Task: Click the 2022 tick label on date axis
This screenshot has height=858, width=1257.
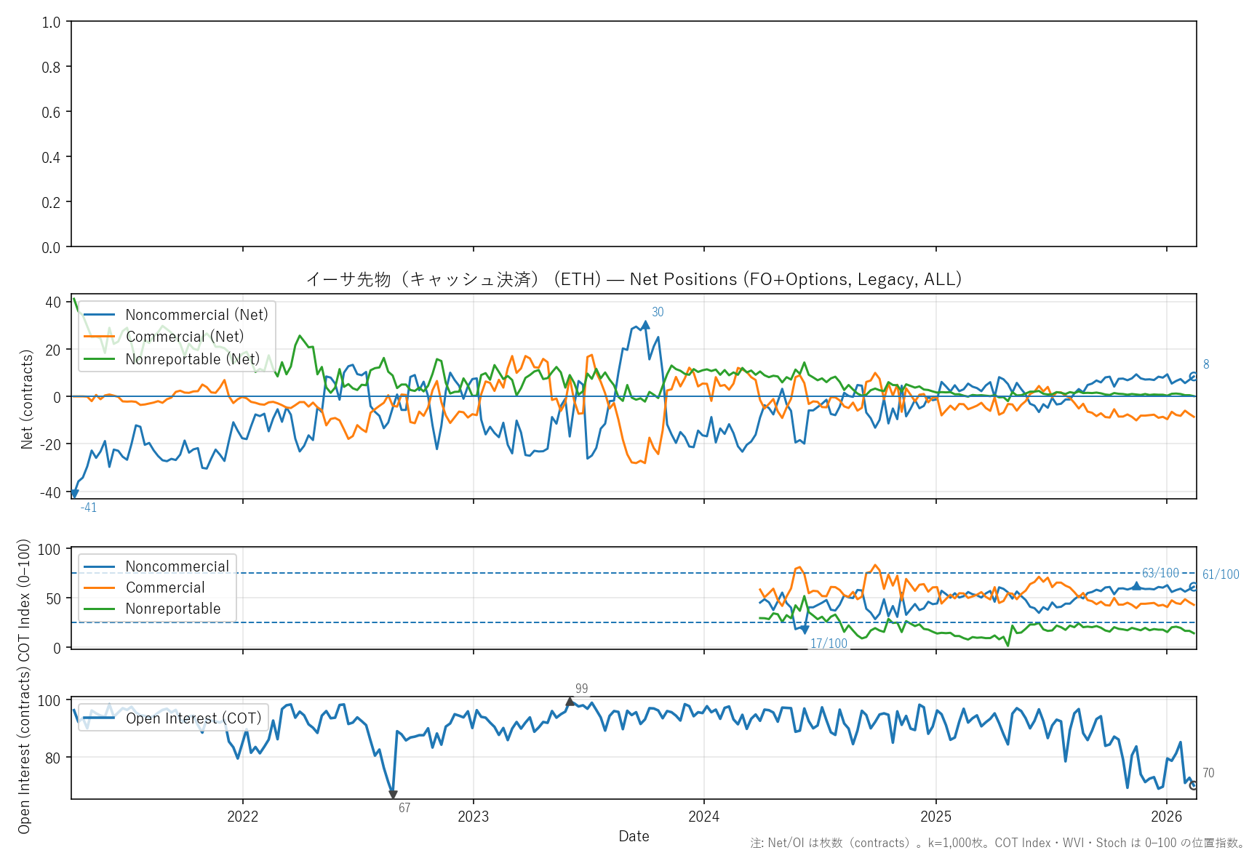Action: (x=242, y=817)
